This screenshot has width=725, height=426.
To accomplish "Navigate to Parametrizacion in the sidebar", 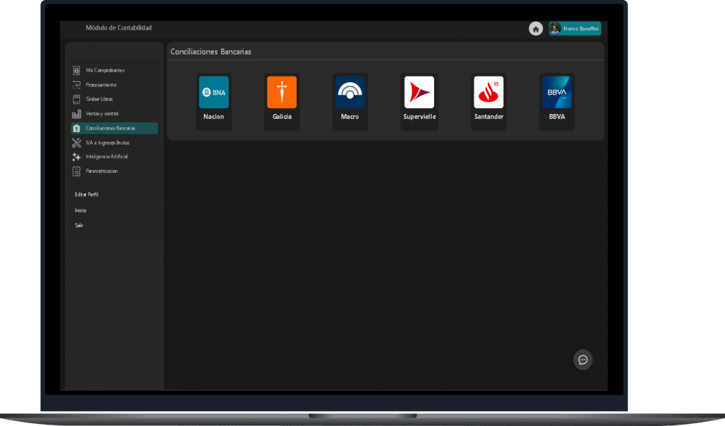I will (101, 171).
